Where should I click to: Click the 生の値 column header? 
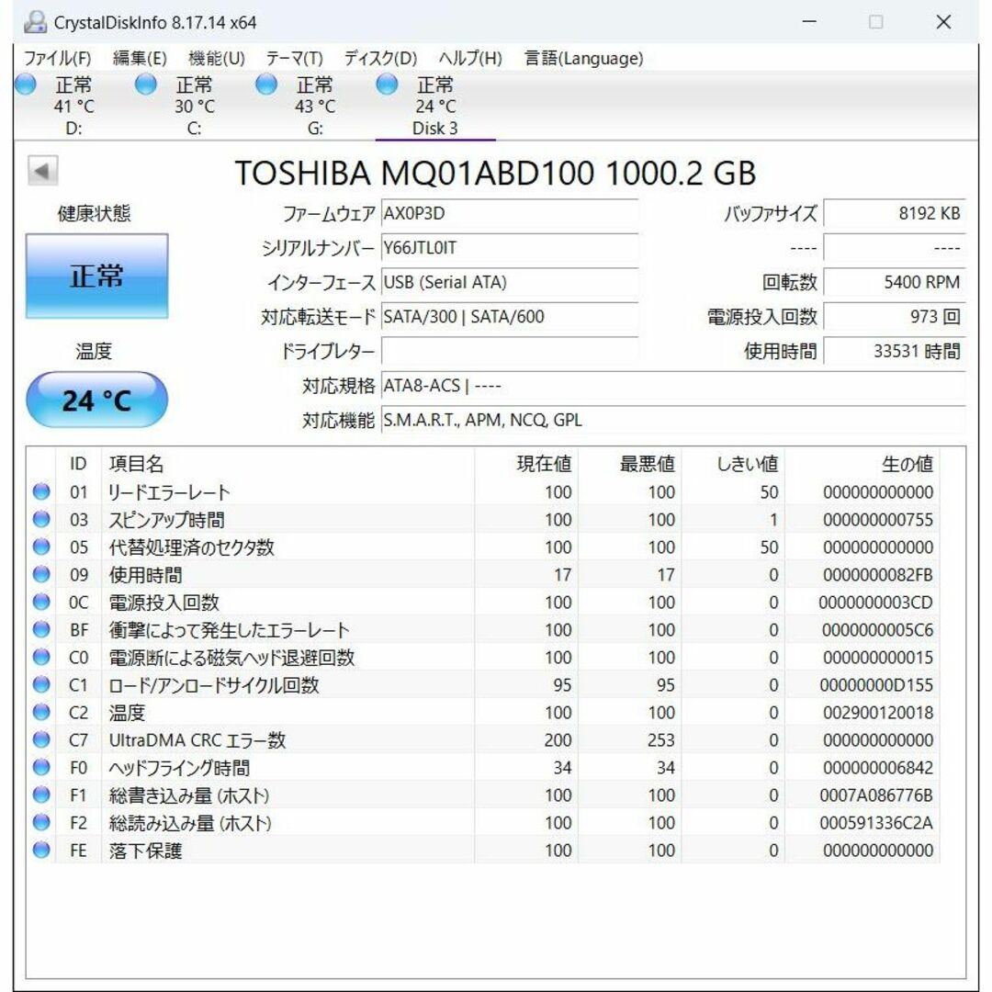862,464
